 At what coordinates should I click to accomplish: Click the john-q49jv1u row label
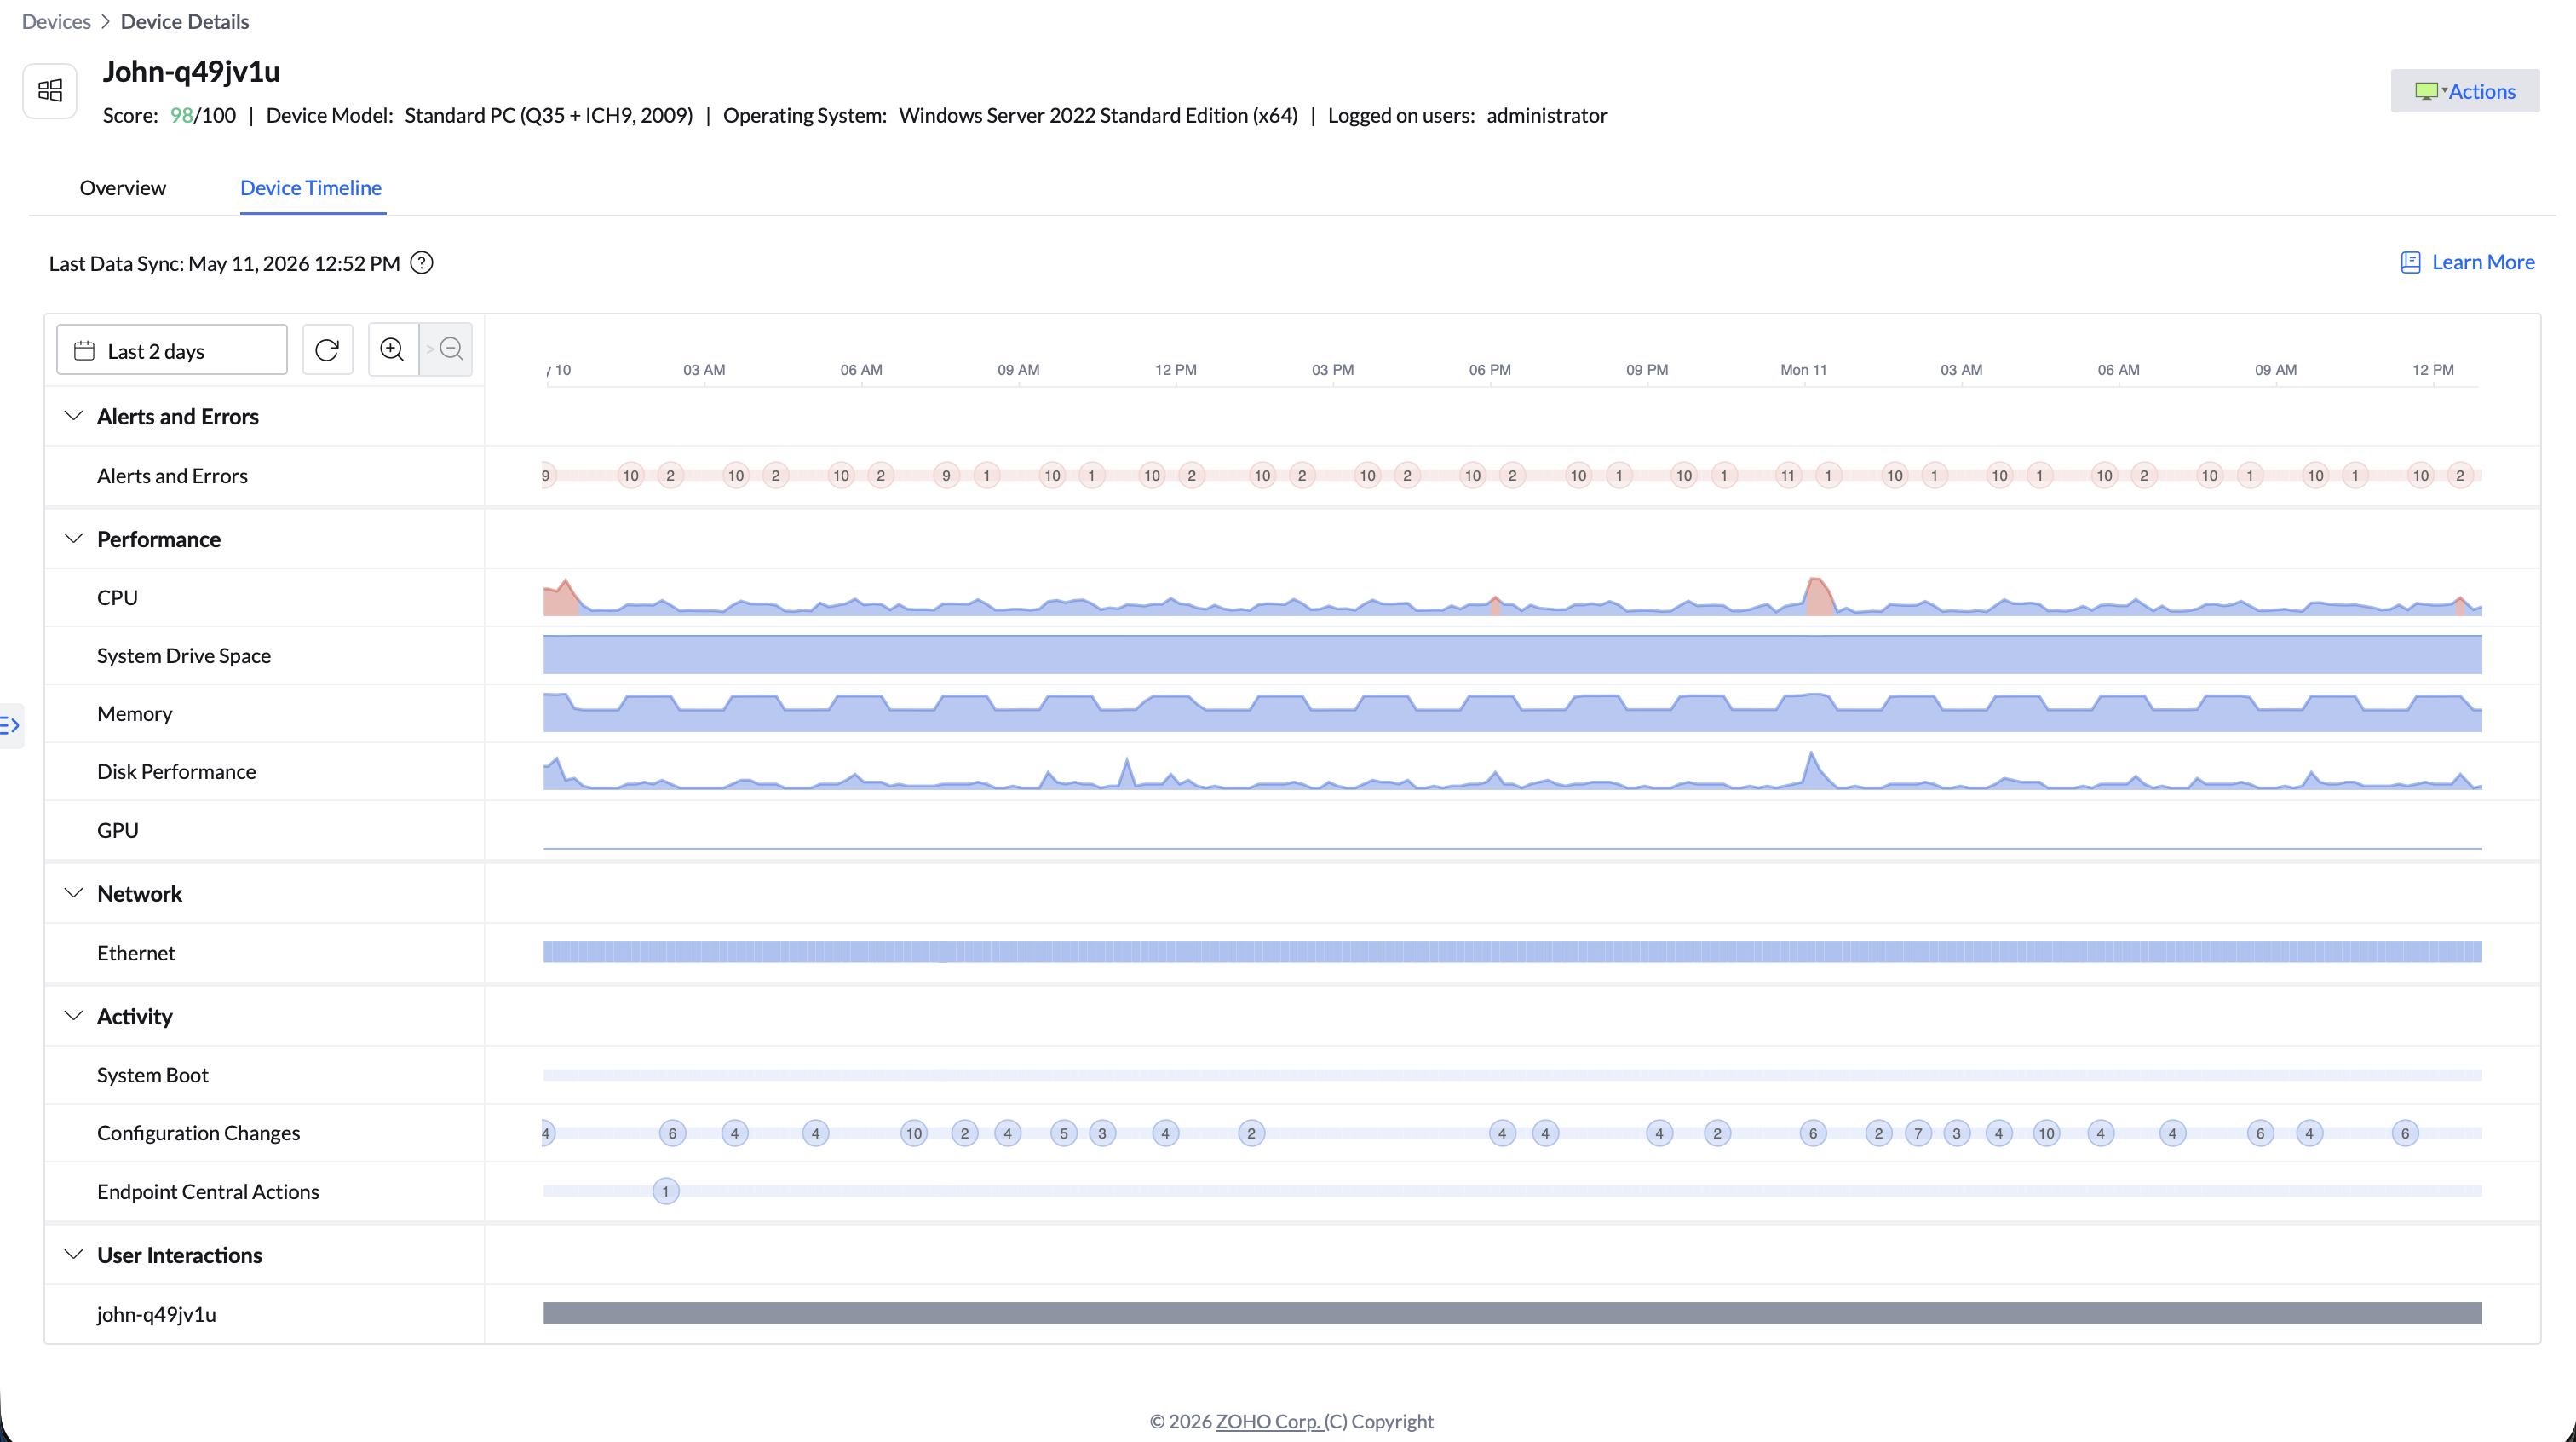[156, 1314]
